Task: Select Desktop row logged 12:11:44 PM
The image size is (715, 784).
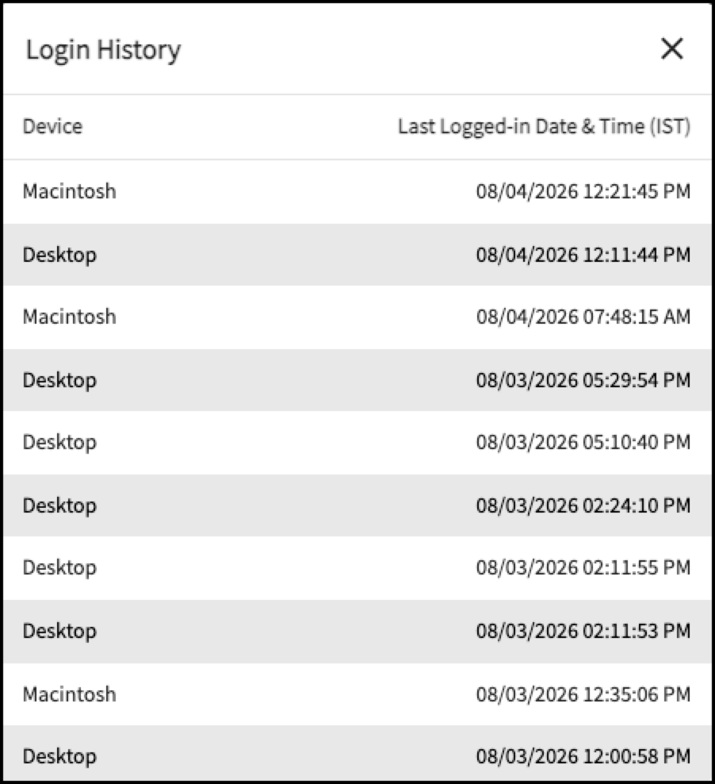Action: point(357,255)
